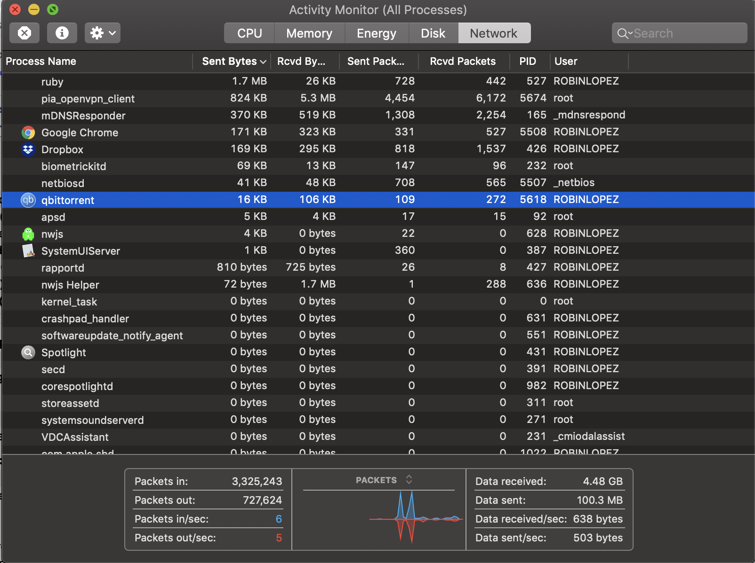Click the green nwjs process icon
Screen dimensions: 755x563
pyautogui.click(x=28, y=234)
